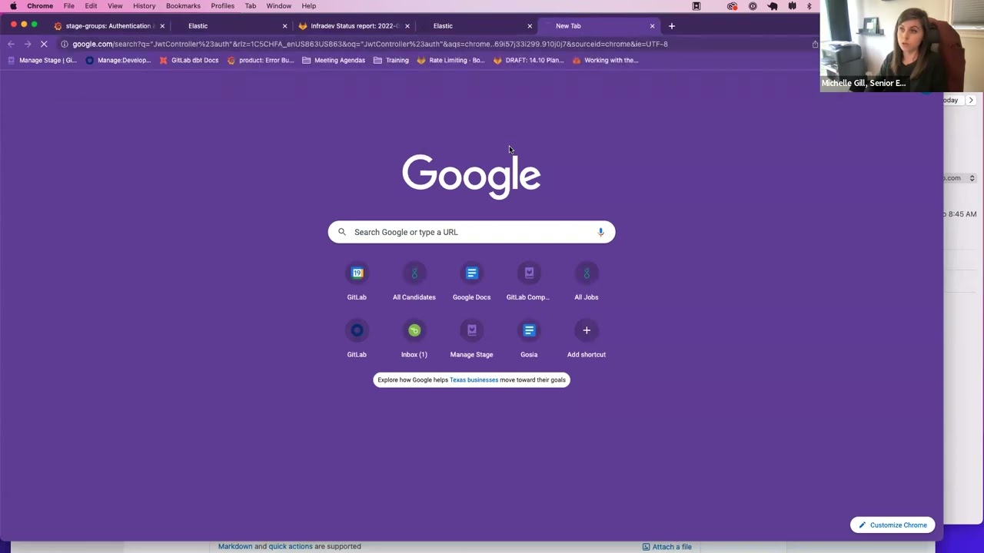Open the Tab menu
This screenshot has height=553, width=984.
pyautogui.click(x=251, y=6)
